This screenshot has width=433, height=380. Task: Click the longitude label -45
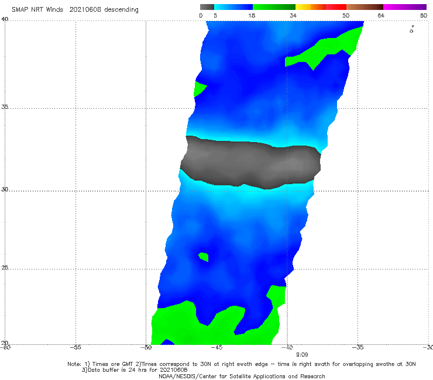216,347
